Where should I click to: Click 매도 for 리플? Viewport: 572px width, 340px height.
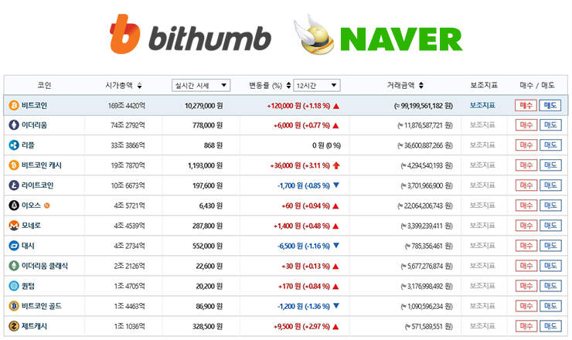(x=550, y=145)
